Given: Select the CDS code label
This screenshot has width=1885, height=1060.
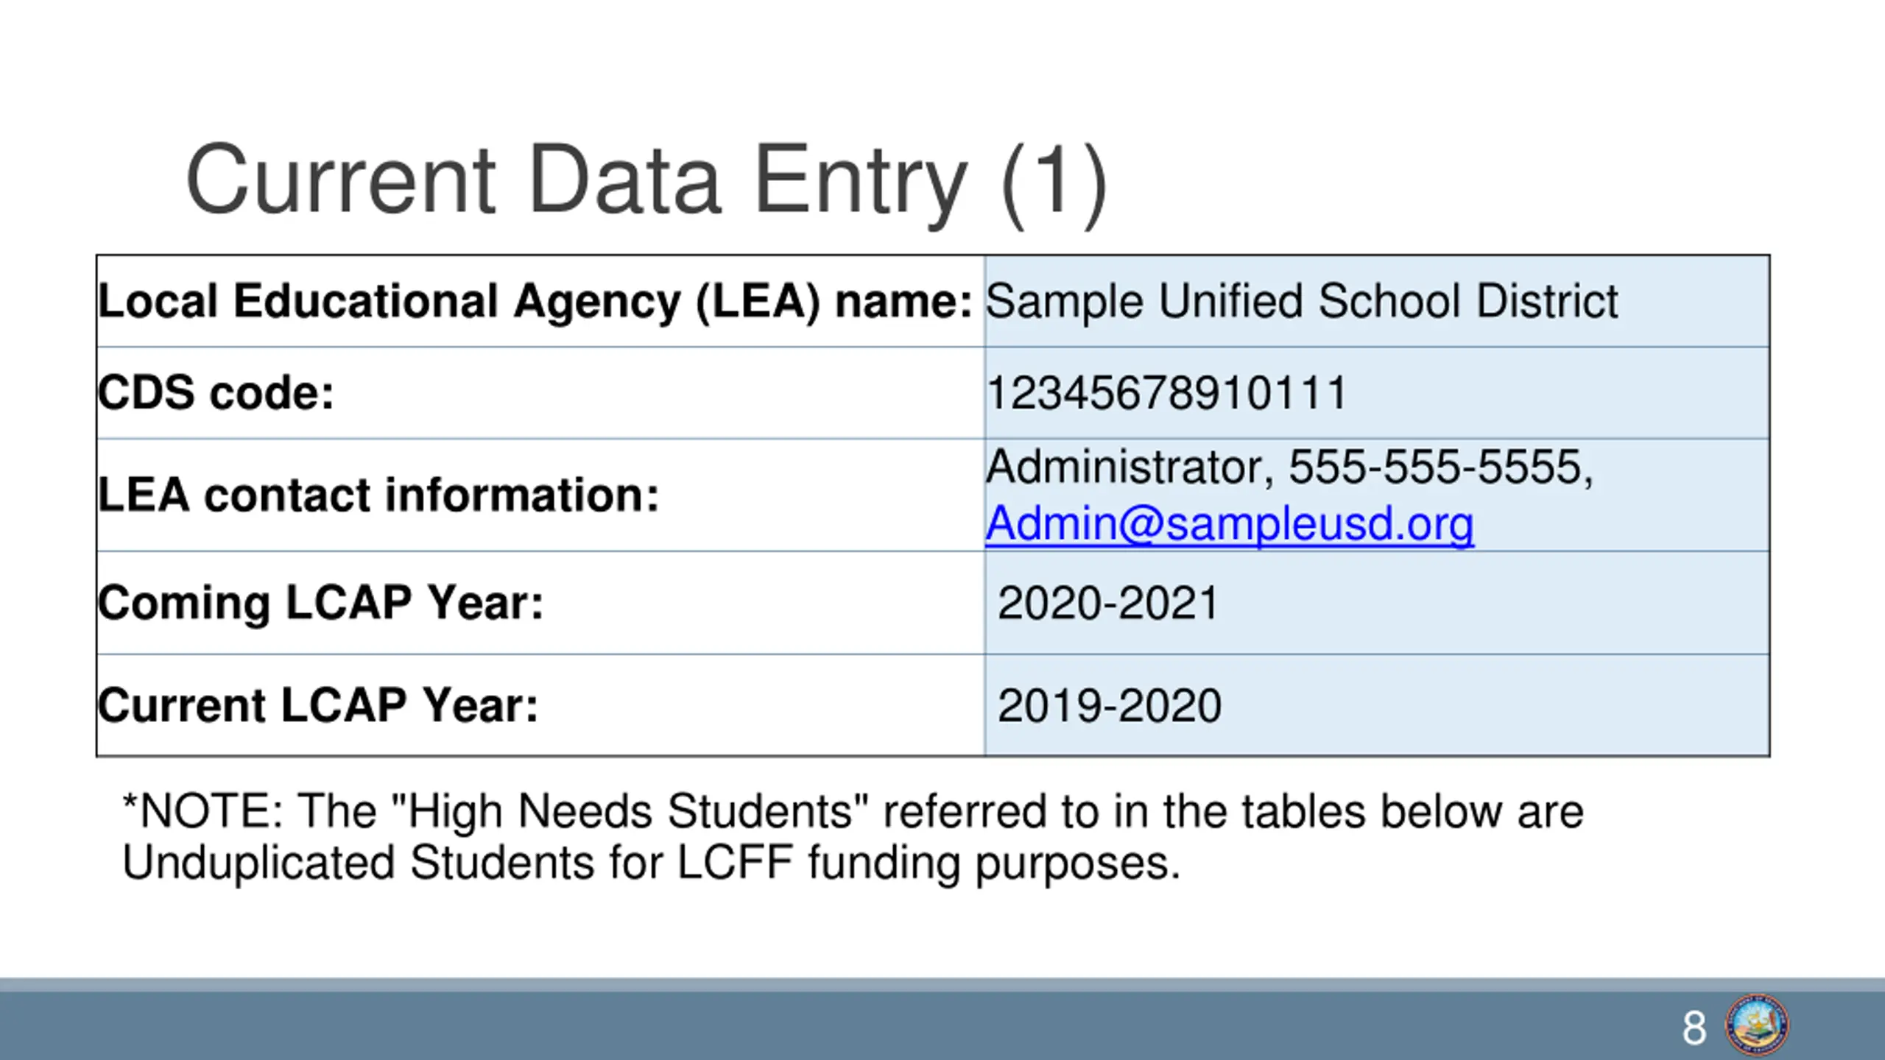Looking at the screenshot, I should click(216, 392).
